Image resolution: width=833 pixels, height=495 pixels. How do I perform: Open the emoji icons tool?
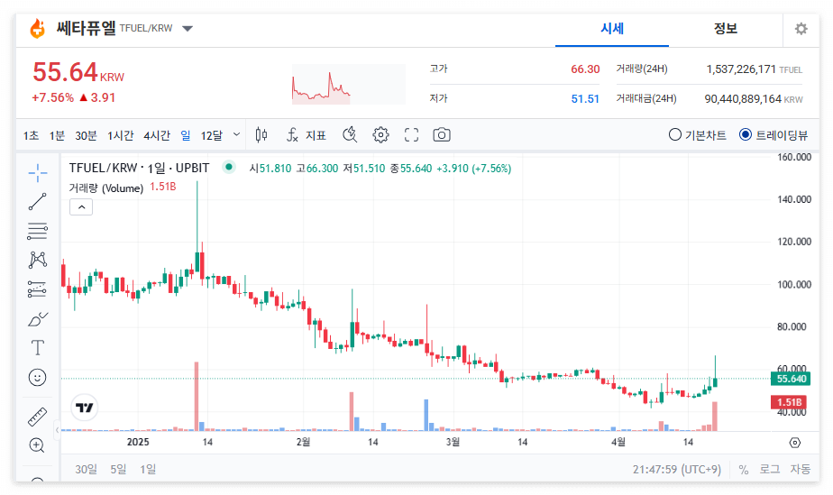tap(37, 378)
